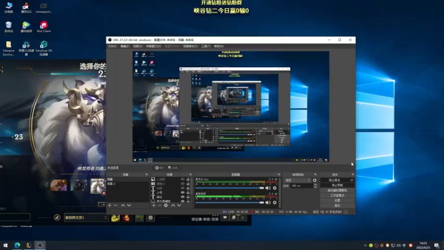Toggle the lock on 摄像头 source
The width and height of the screenshot is (444, 250).
click(188, 184)
